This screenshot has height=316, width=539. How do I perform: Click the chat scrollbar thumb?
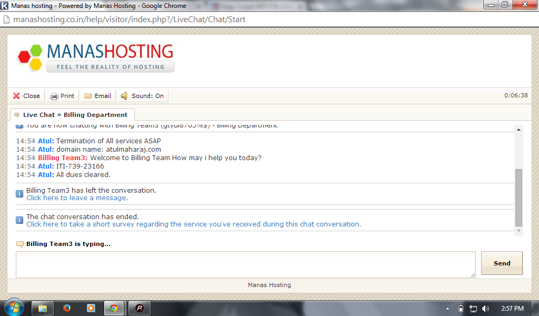518,197
